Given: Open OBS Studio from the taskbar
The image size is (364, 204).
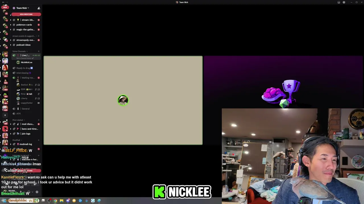Looking at the screenshot, I should click(49, 201).
